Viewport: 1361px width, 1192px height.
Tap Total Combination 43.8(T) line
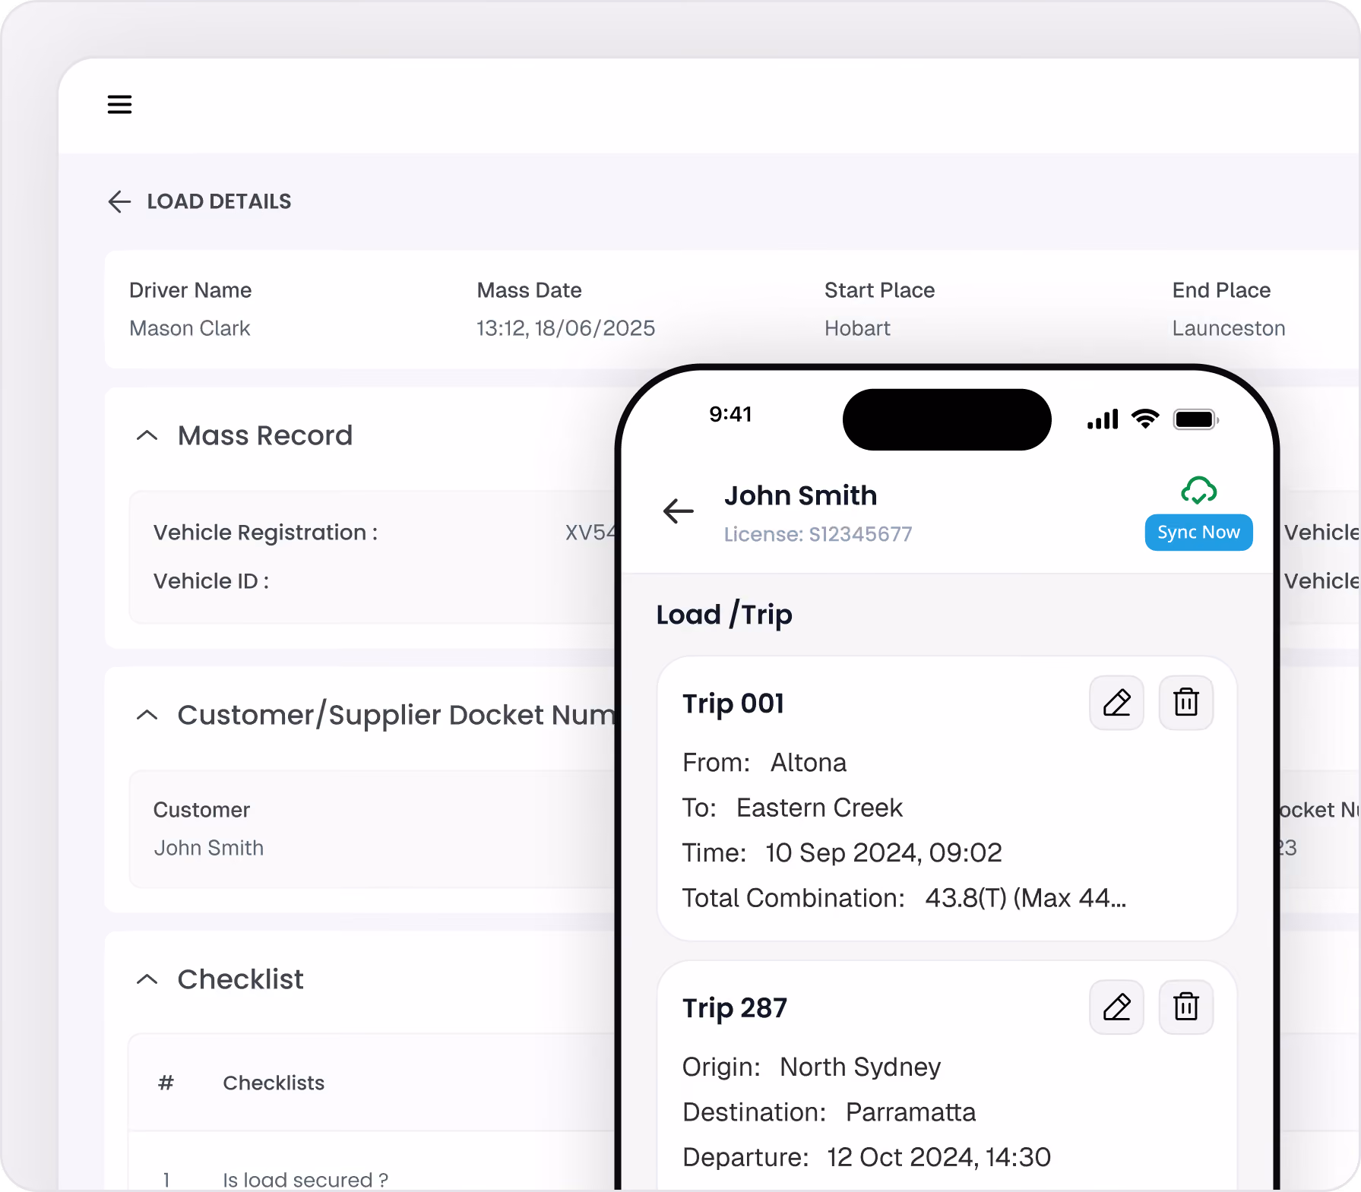pos(904,898)
